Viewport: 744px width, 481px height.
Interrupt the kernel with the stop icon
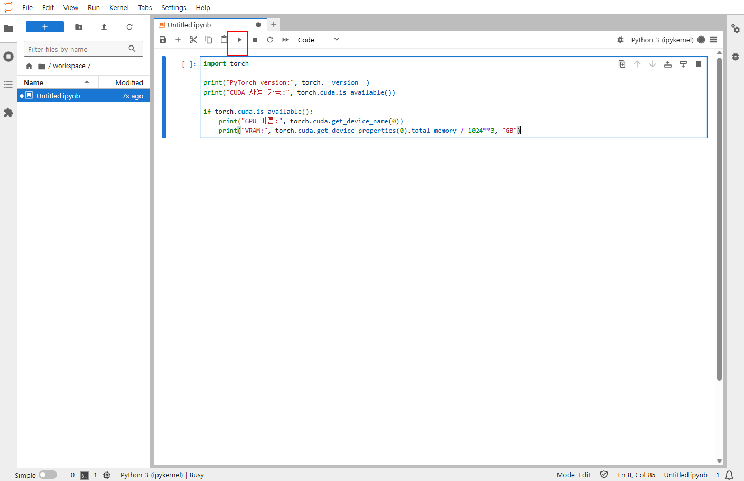pyautogui.click(x=255, y=40)
